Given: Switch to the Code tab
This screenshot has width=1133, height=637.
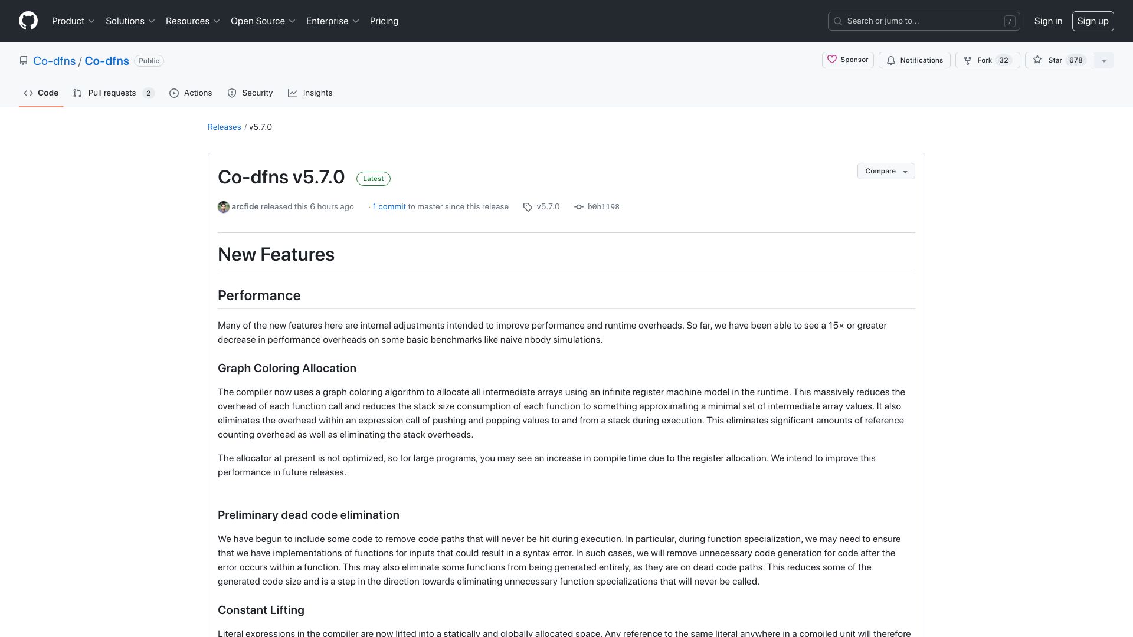Looking at the screenshot, I should click(x=41, y=93).
